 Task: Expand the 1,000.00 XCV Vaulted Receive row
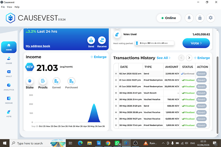(x=116, y=112)
